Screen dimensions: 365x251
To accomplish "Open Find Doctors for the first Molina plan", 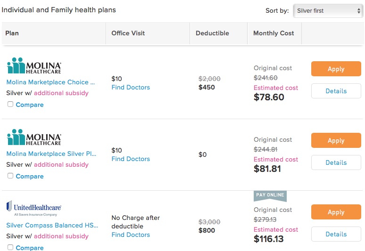I will click(x=131, y=88).
